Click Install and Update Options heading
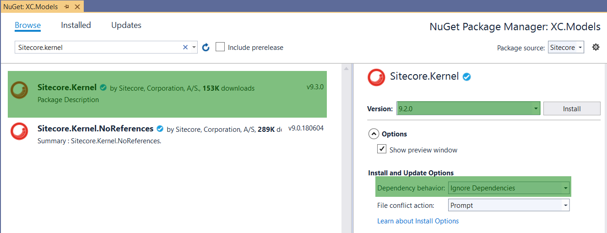This screenshot has width=607, height=233. tap(411, 173)
